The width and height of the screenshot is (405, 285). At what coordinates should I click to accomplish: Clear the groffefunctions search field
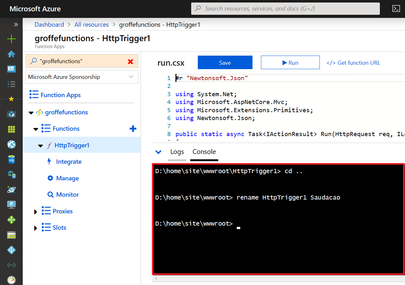[130, 62]
